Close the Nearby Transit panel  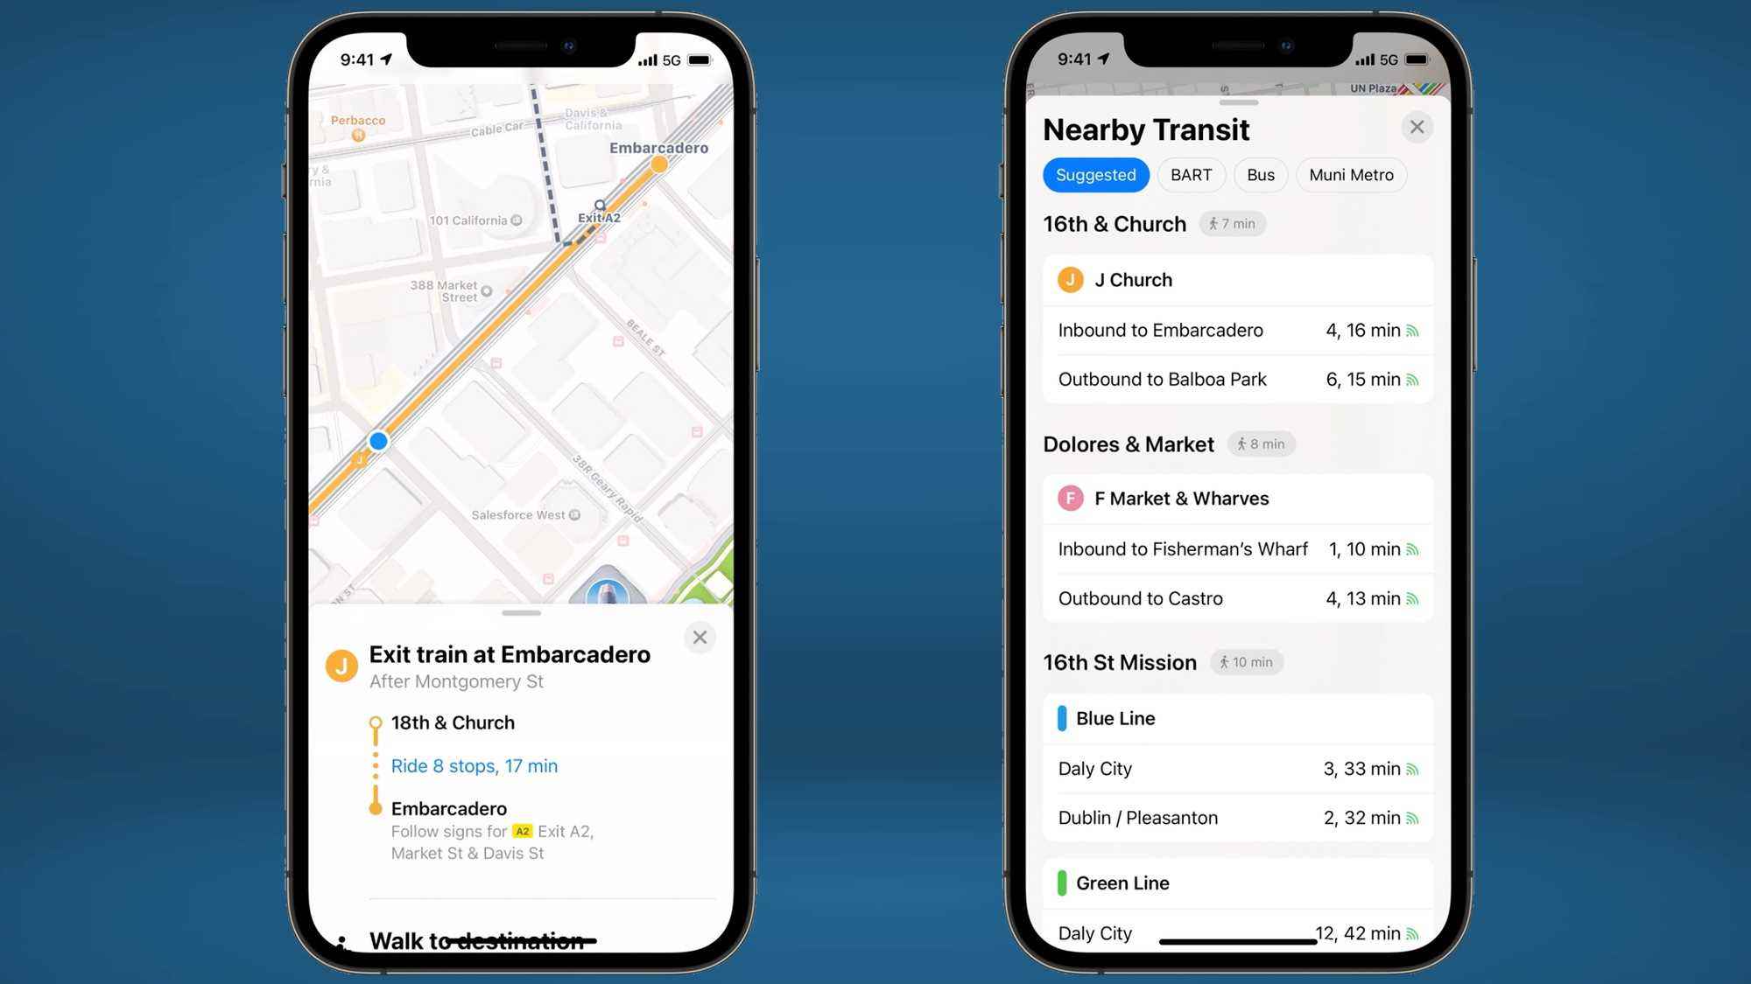click(x=1416, y=126)
